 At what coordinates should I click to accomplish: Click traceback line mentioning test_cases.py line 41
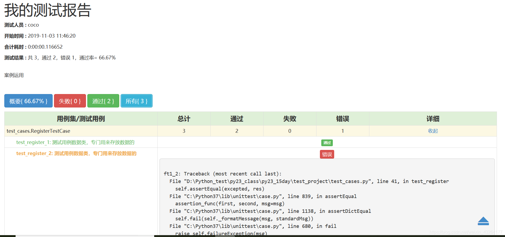pos(309,181)
